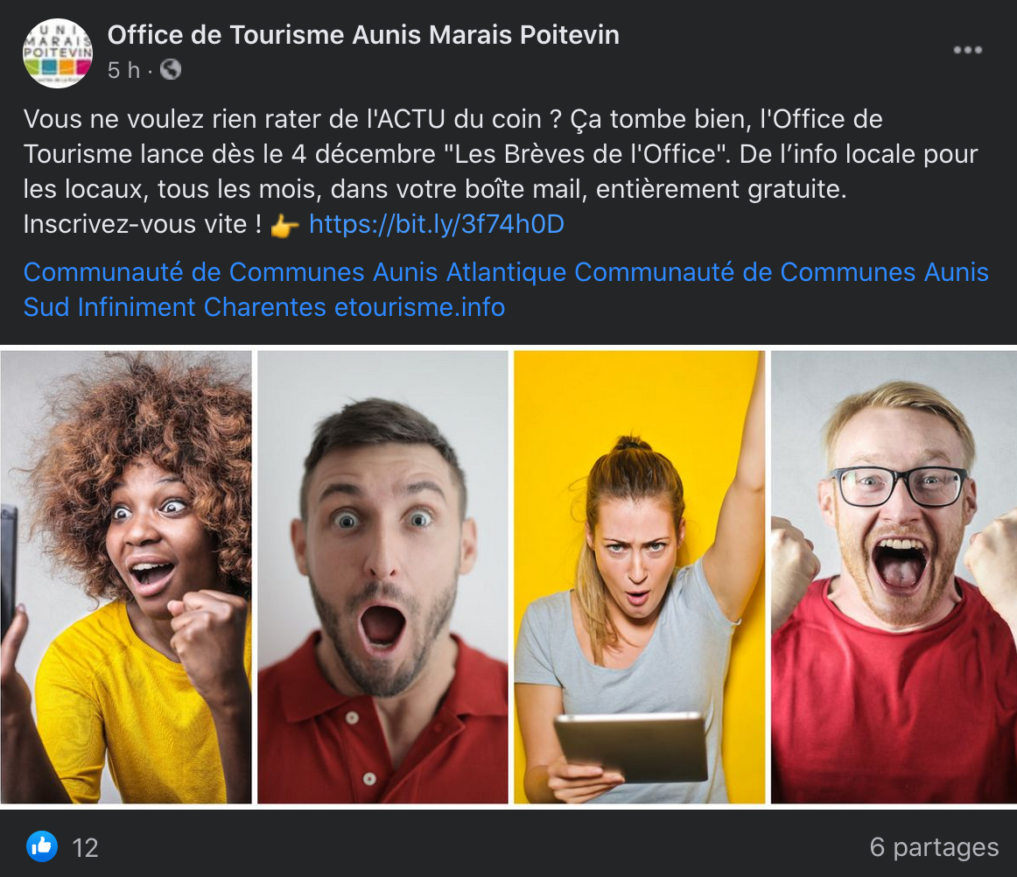Image resolution: width=1017 pixels, height=877 pixels.
Task: Click the public globe privacy icon
Action: [171, 69]
